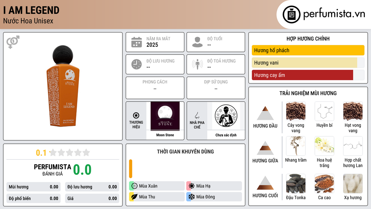Click the Mùa Thu leaf icon
371x209 pixels.
134,197
